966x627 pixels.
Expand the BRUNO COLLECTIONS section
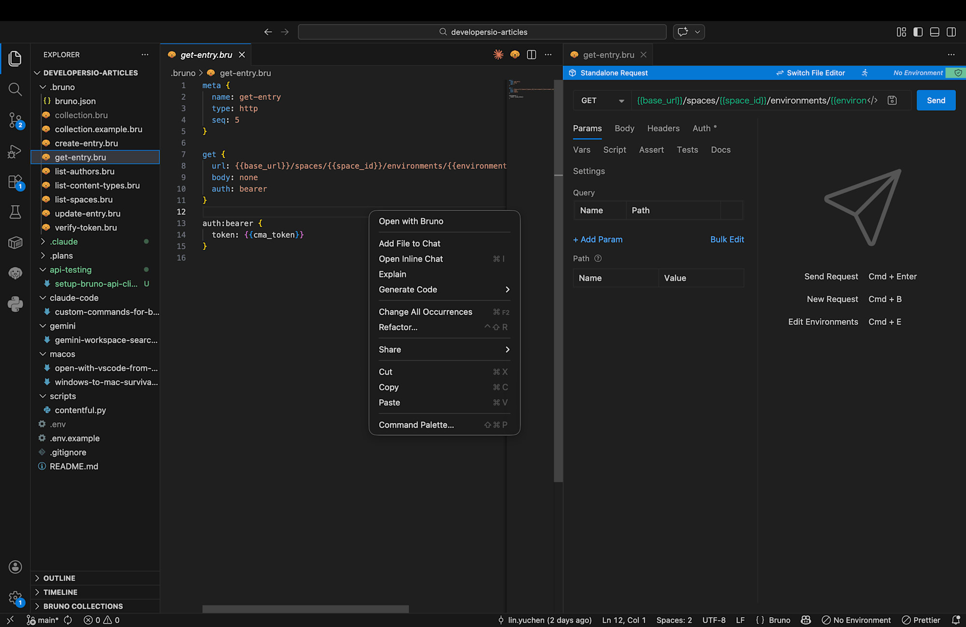point(83,606)
